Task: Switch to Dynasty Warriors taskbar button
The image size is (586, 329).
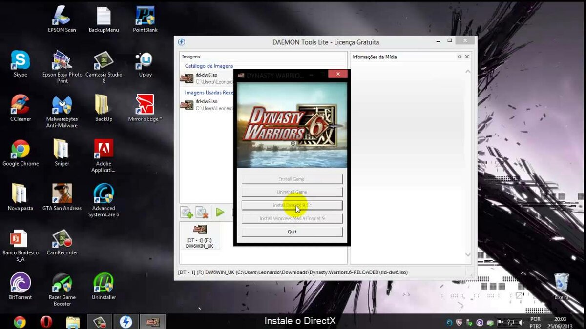Action: pos(152,322)
